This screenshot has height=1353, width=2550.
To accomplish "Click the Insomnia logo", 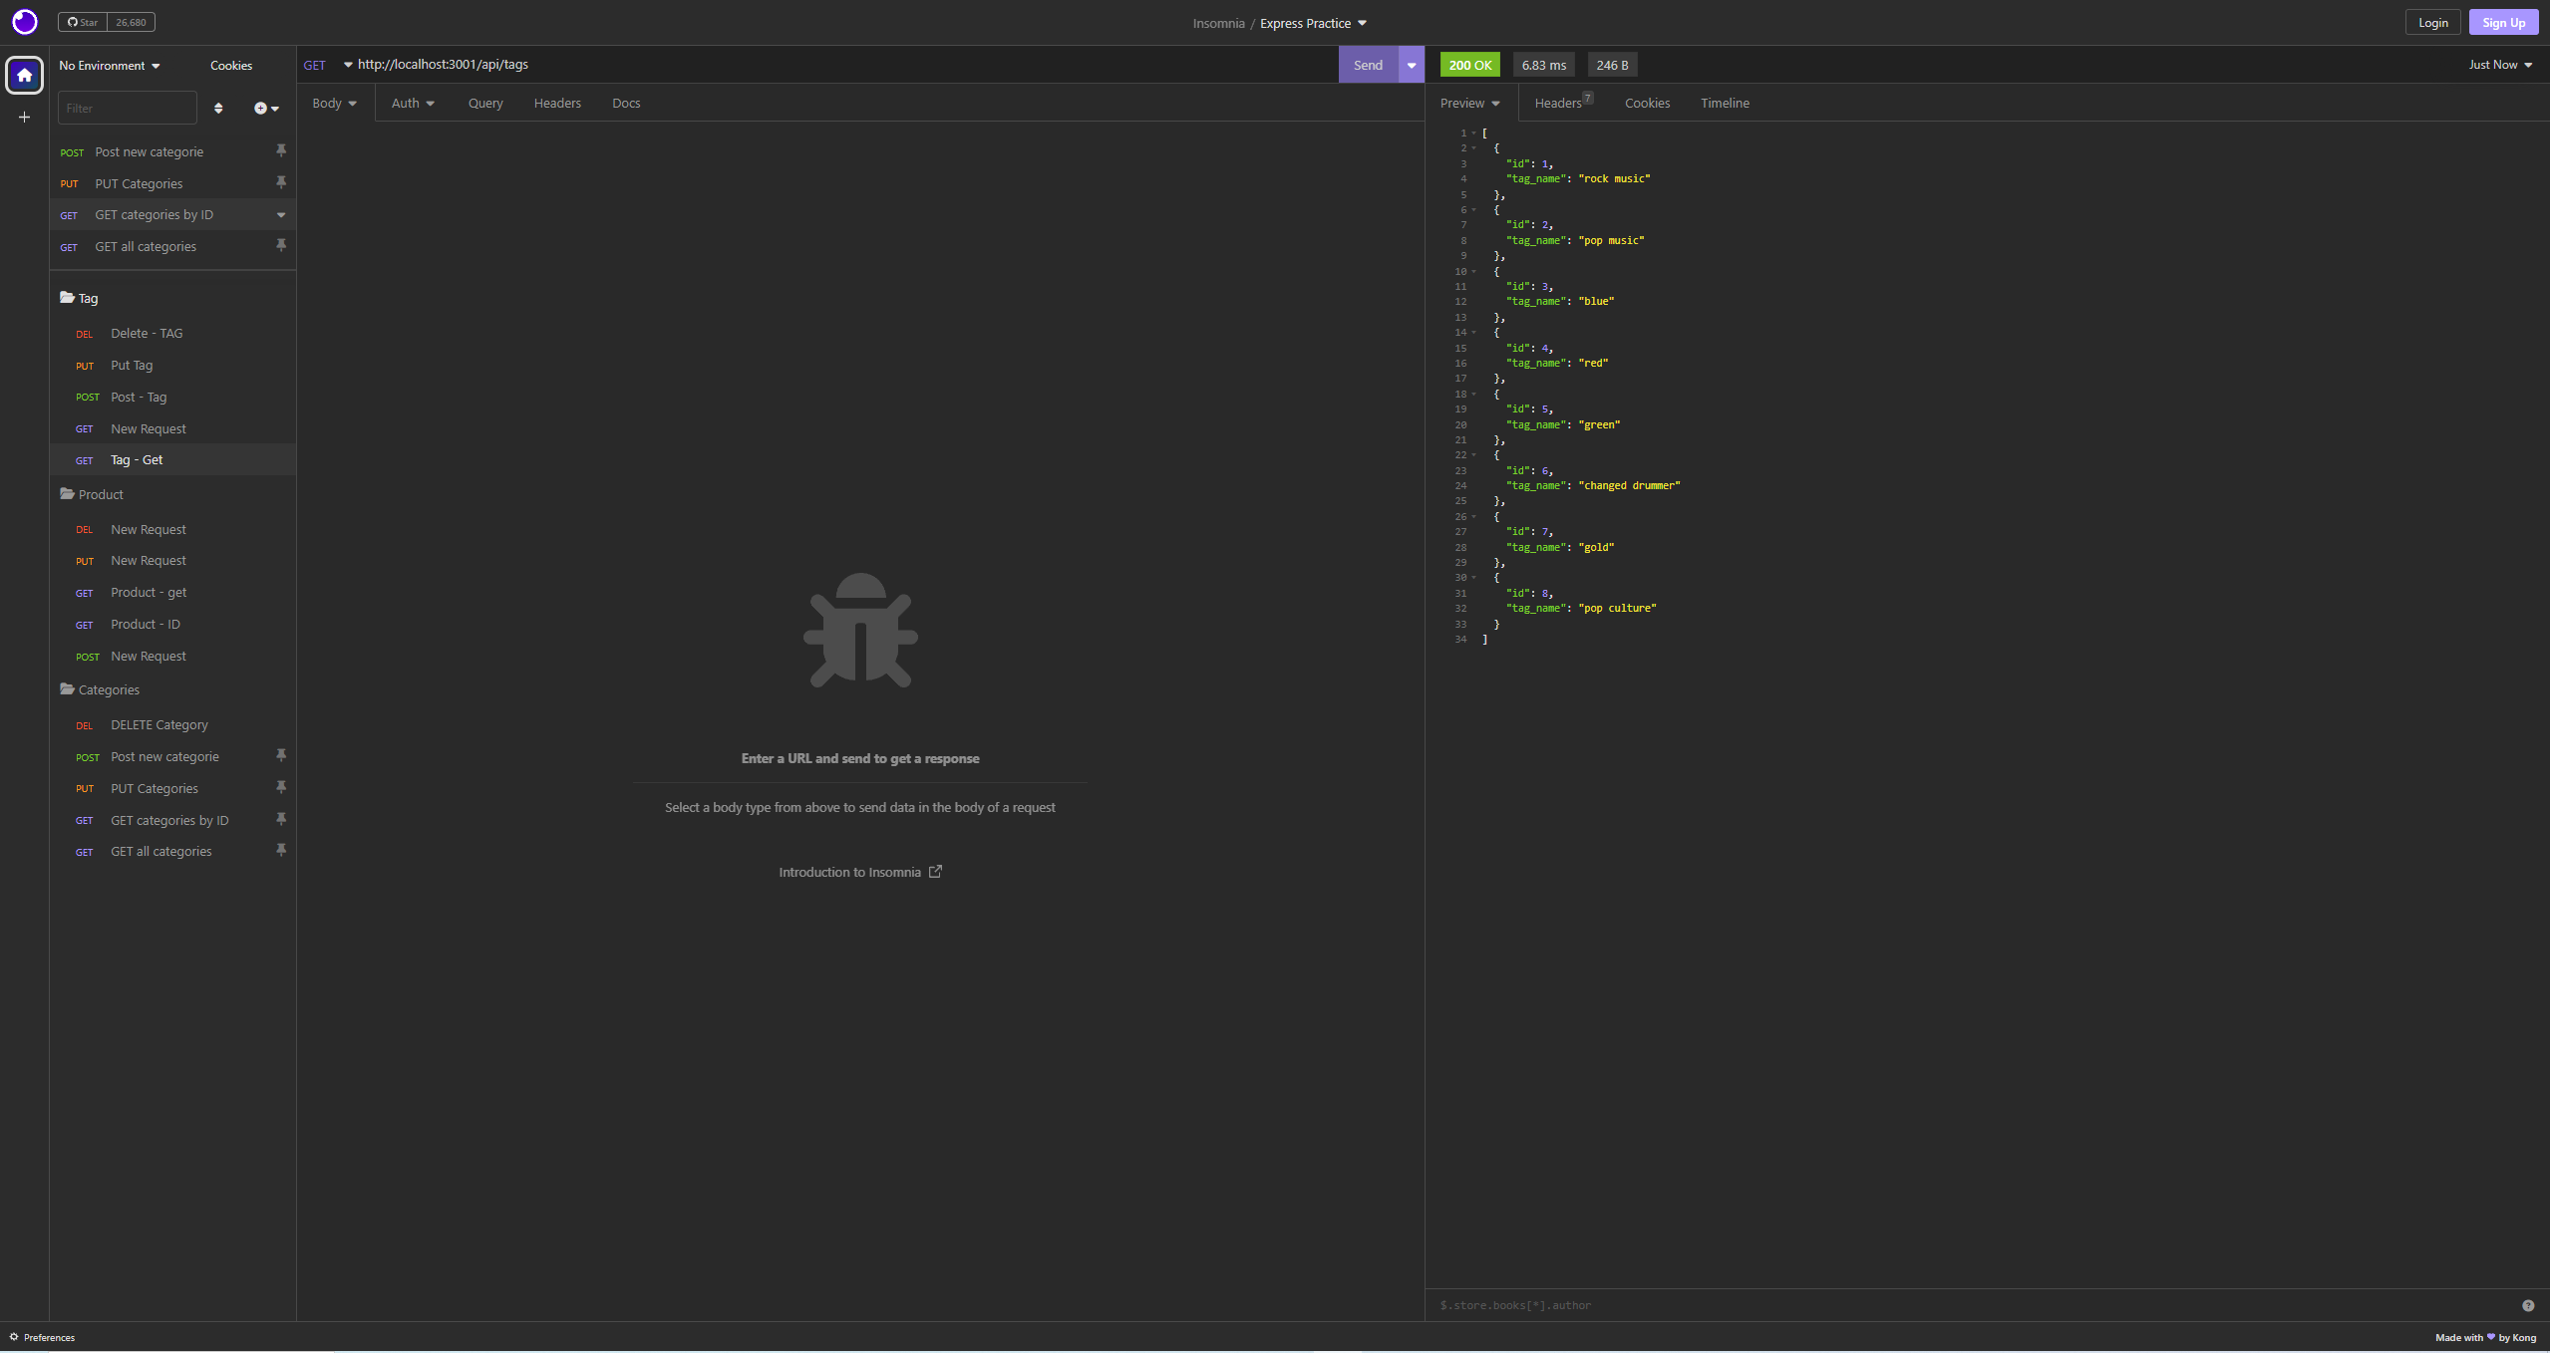I will tap(24, 21).
